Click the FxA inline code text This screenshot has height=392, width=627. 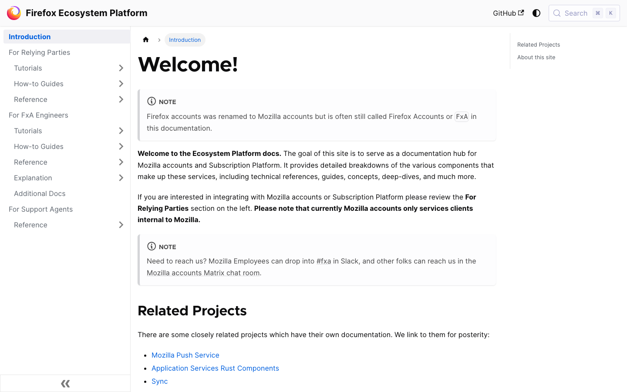click(462, 116)
